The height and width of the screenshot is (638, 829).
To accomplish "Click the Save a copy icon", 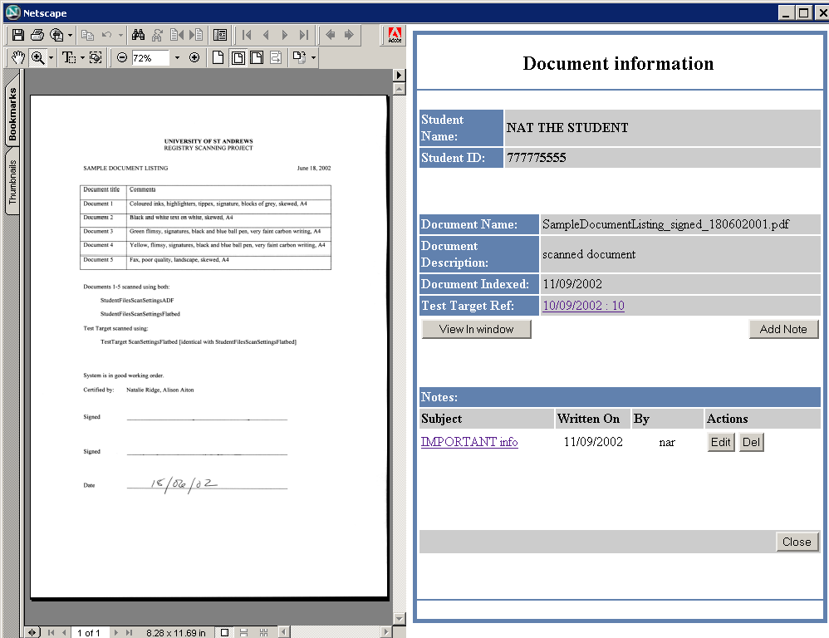I will point(17,35).
